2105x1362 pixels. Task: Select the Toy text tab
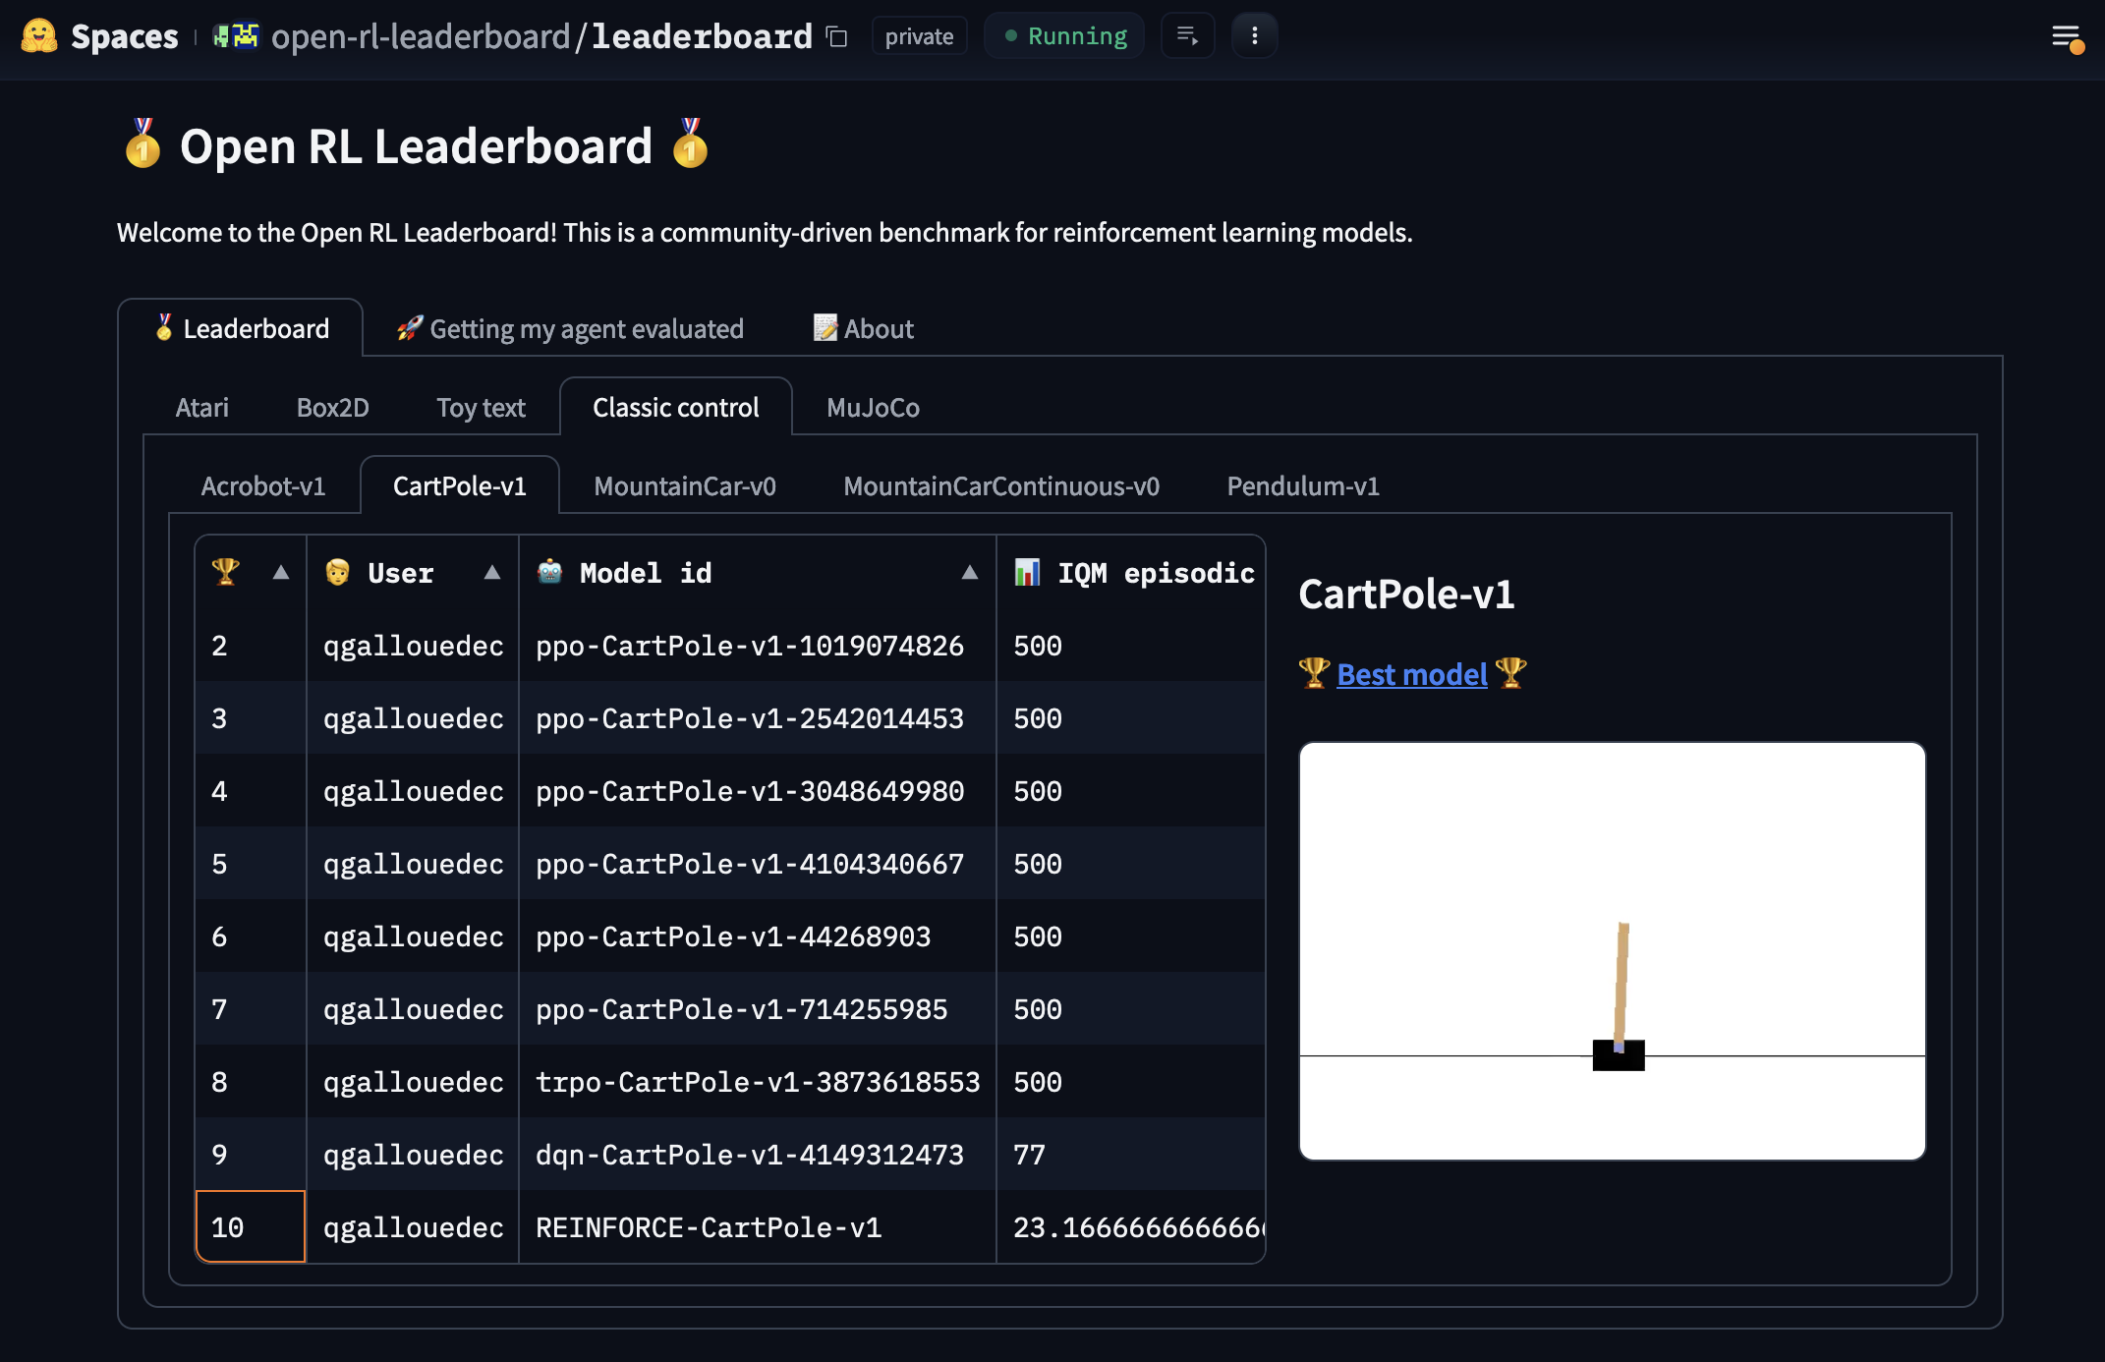pyautogui.click(x=481, y=407)
